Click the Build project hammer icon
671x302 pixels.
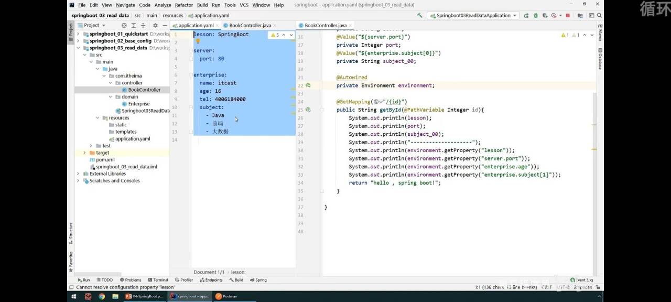click(x=419, y=16)
